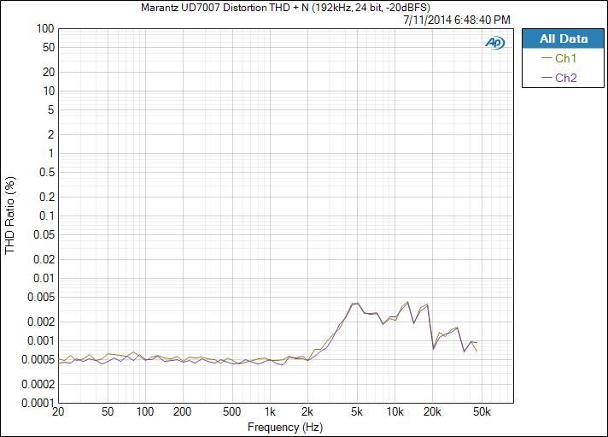
Task: Click the 0.001 tick on THD axis
Action: tap(39, 340)
